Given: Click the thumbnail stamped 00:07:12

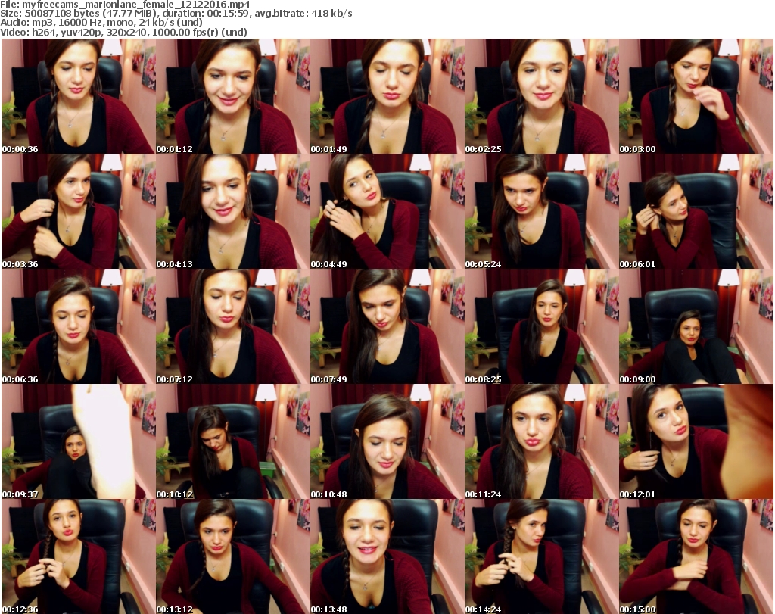Looking at the screenshot, I should pos(233,326).
